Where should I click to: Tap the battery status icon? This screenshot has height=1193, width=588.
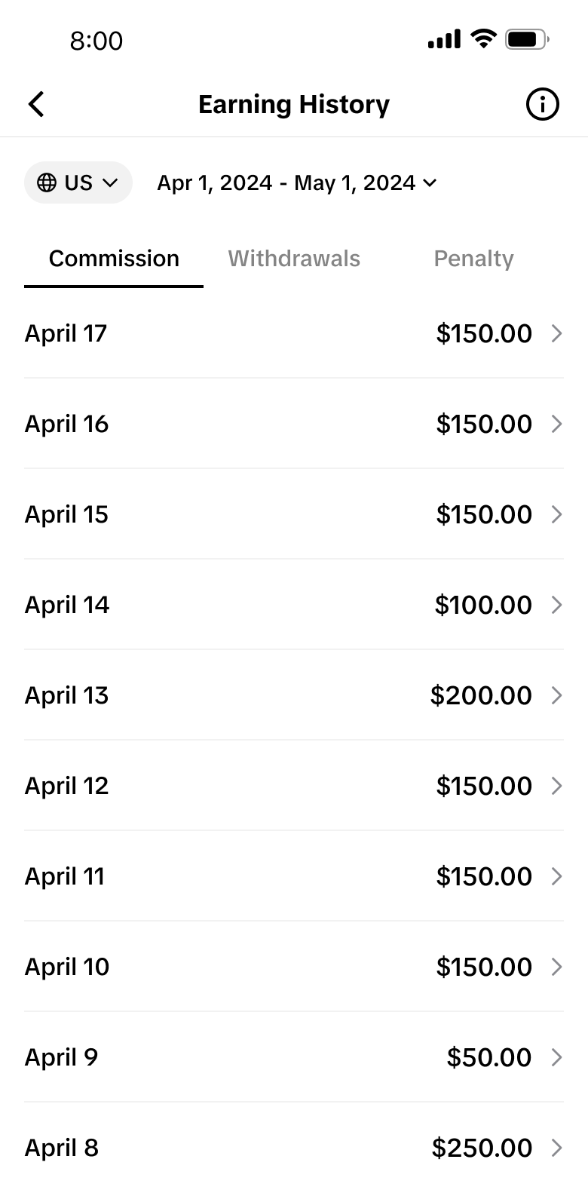pos(527,38)
